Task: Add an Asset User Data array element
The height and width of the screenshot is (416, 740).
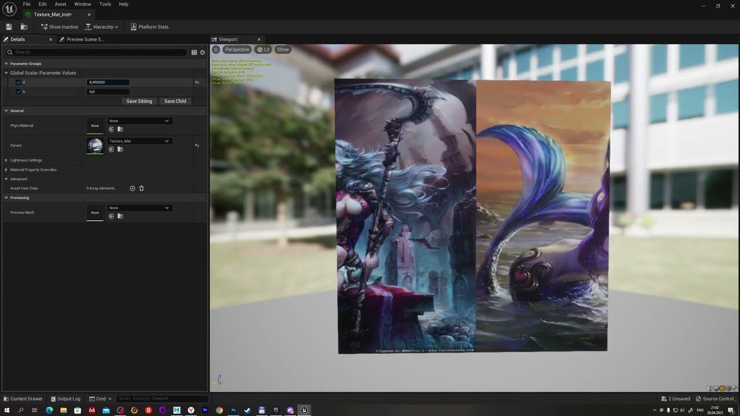Action: (132, 188)
